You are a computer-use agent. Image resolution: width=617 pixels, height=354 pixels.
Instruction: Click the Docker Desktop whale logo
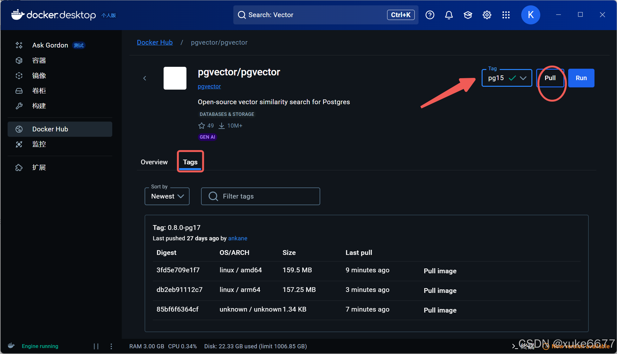18,15
